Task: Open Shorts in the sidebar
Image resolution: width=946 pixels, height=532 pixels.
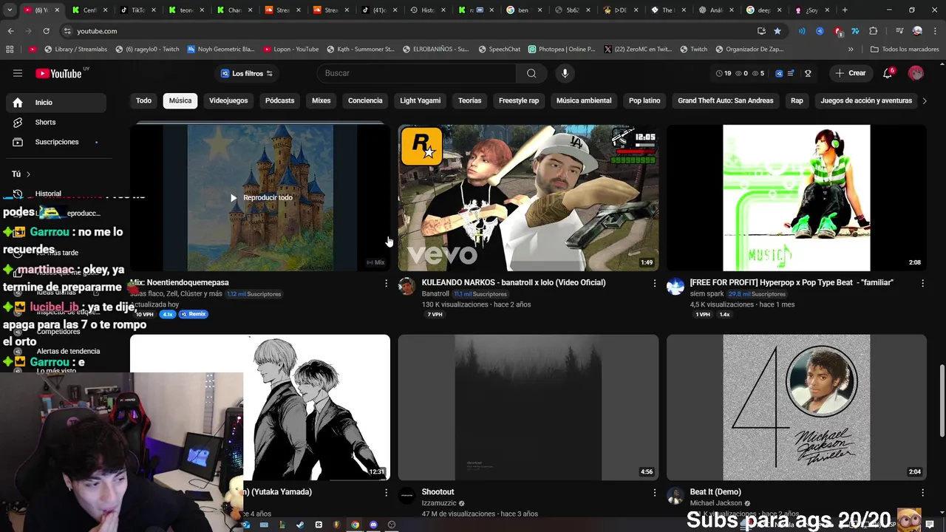Action: coord(56,122)
